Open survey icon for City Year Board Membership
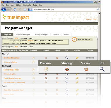The width and height of the screenshot is (111, 108). coord(57,82)
